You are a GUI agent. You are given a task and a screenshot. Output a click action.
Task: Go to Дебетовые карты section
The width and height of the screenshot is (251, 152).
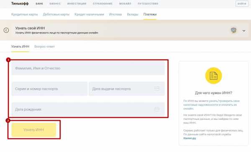(x=56, y=14)
